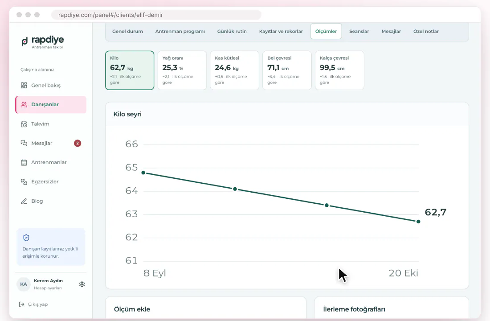The image size is (490, 321).
Task: Click the Mesajlar chat bubbles icon
Action: coord(24,143)
